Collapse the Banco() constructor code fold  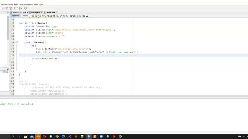17,42
